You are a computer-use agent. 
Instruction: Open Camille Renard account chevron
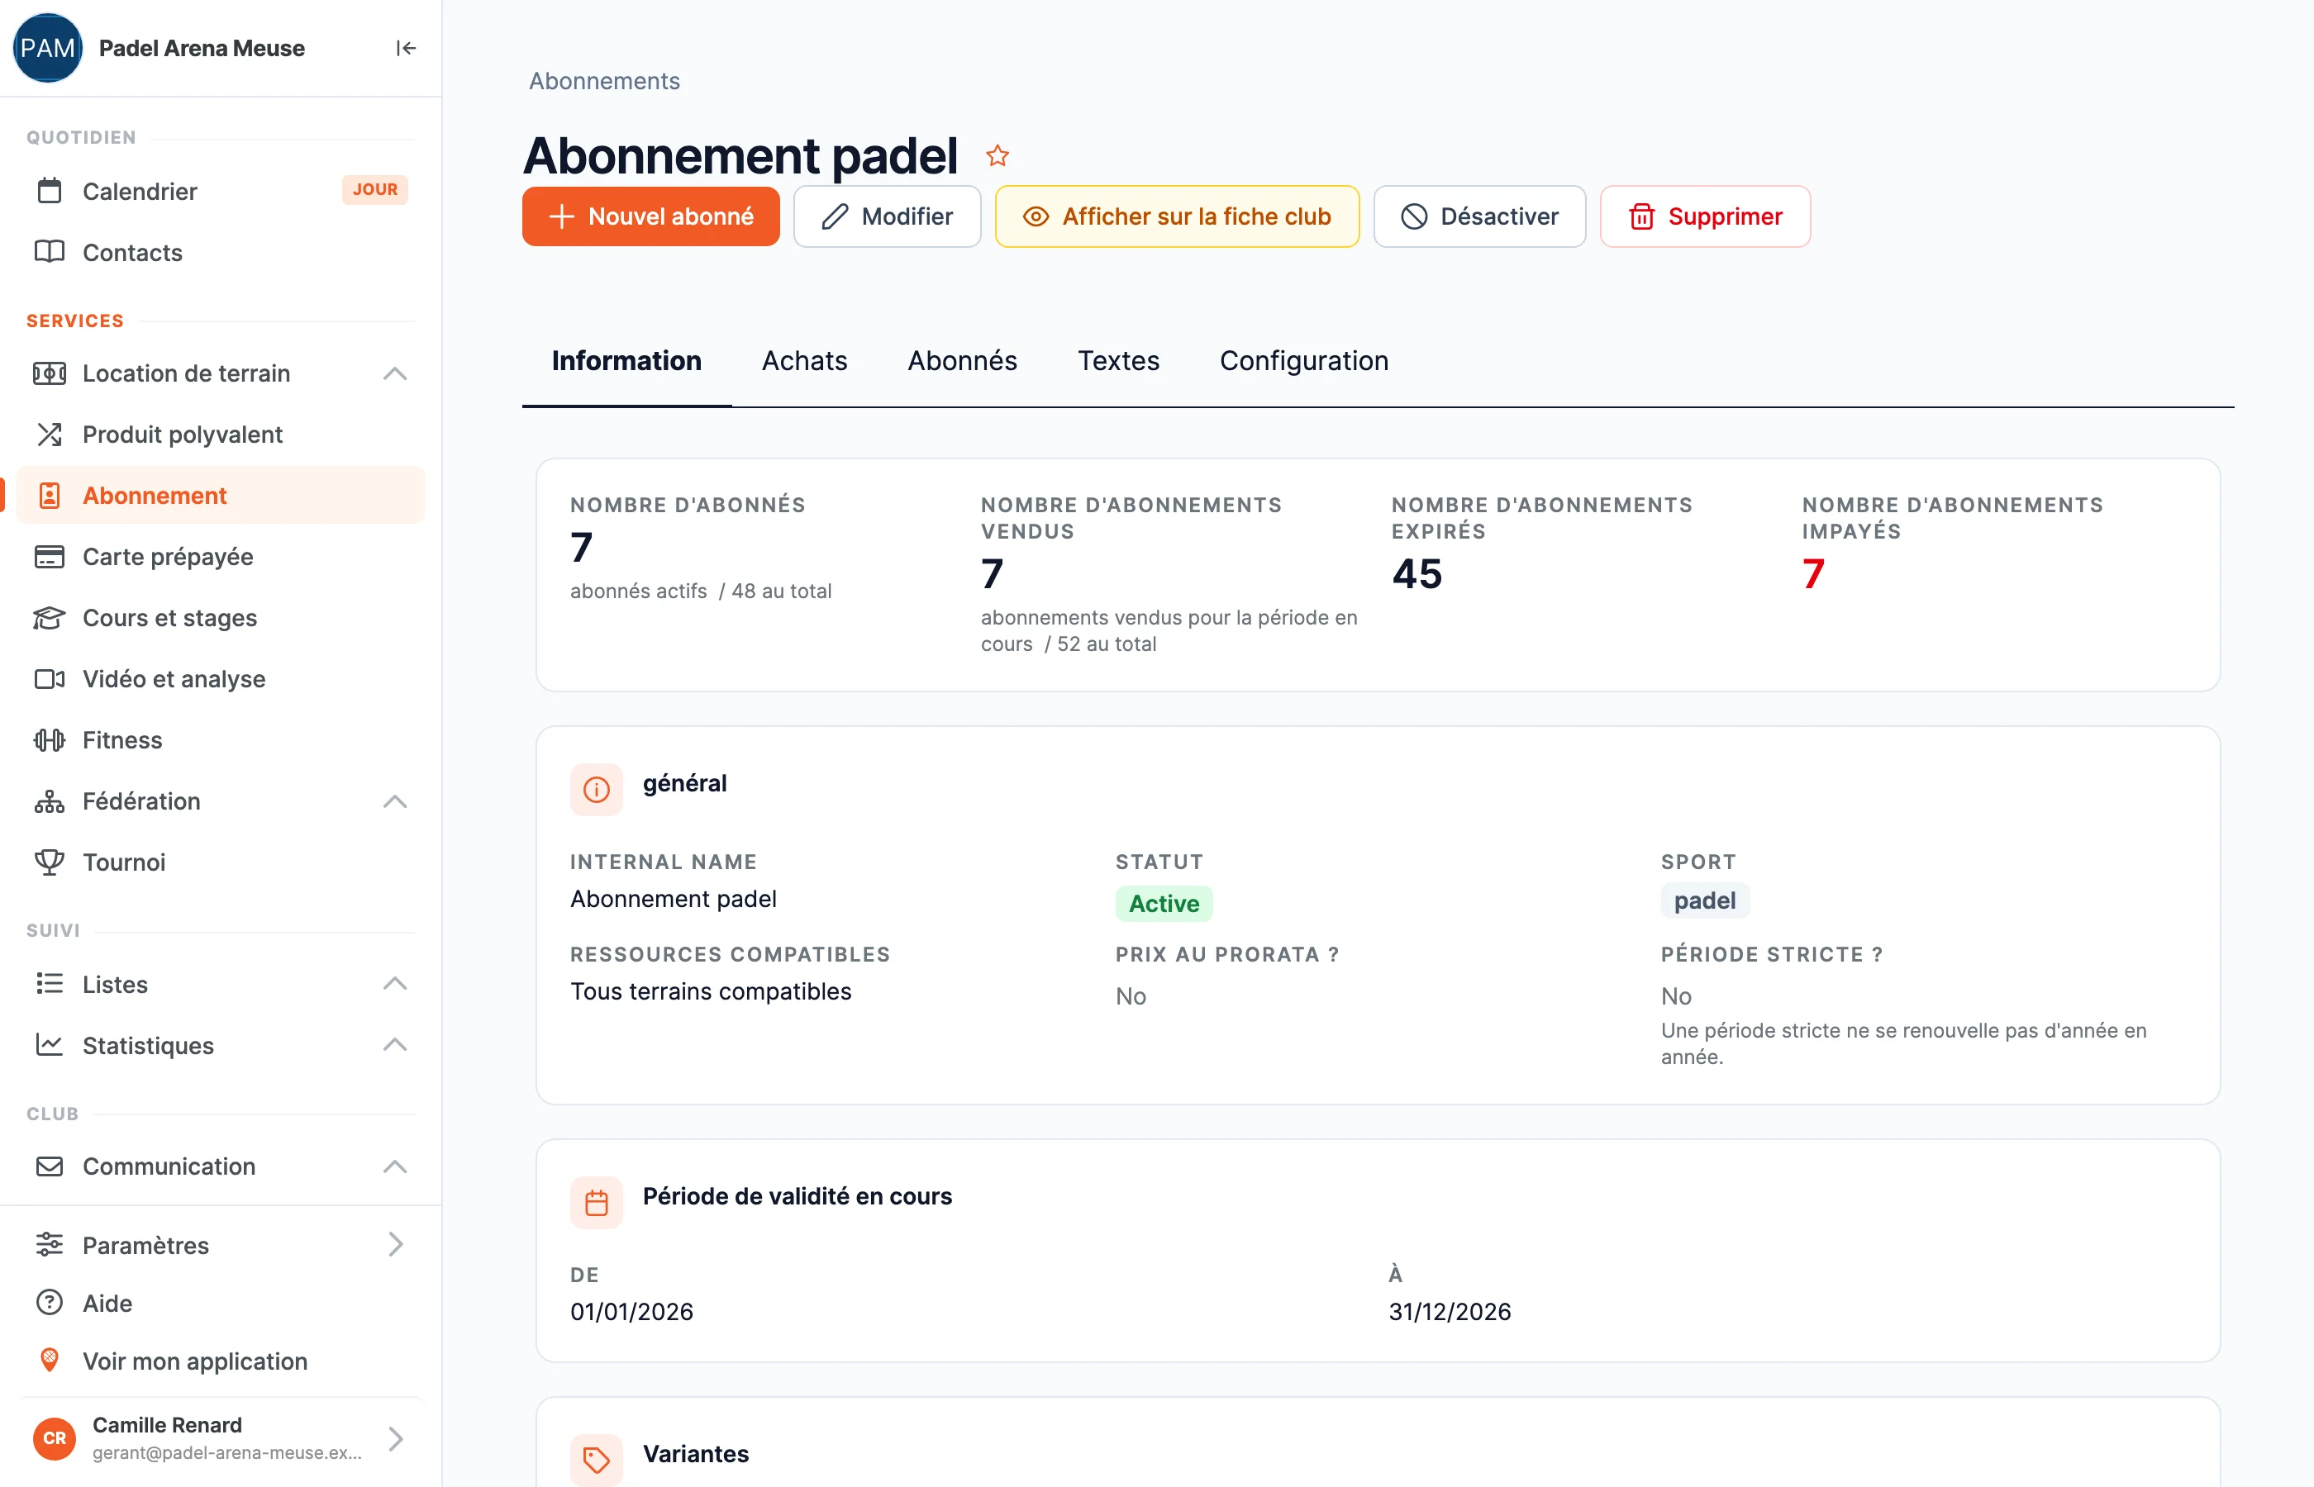pyautogui.click(x=395, y=1439)
